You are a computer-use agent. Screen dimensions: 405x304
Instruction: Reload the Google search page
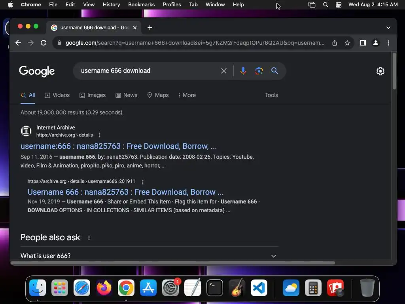[44, 43]
